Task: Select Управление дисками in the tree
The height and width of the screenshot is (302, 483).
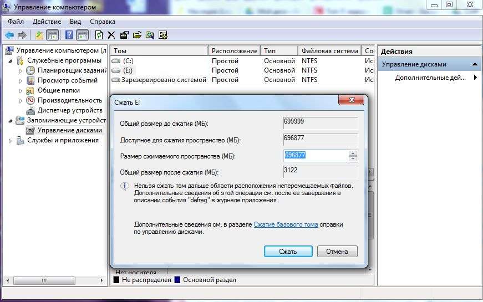Action: point(70,130)
